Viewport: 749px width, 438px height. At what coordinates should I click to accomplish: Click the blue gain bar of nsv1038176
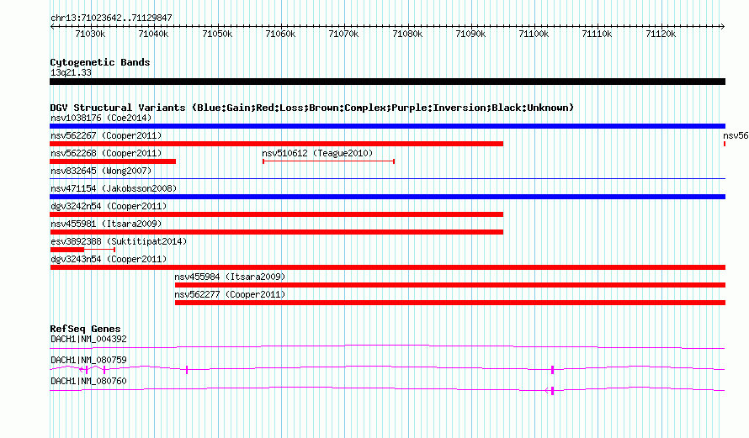[387, 126]
